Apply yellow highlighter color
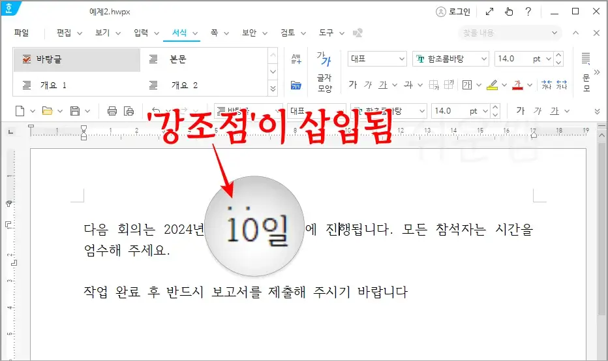Screen dimensions: 608x361 click(x=492, y=85)
